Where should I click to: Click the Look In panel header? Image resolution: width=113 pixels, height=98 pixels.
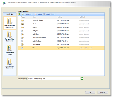(x=10, y=14)
